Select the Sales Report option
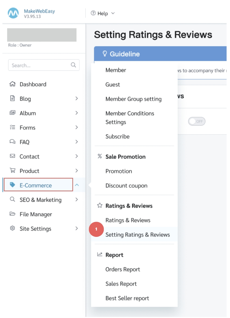 click(x=121, y=284)
